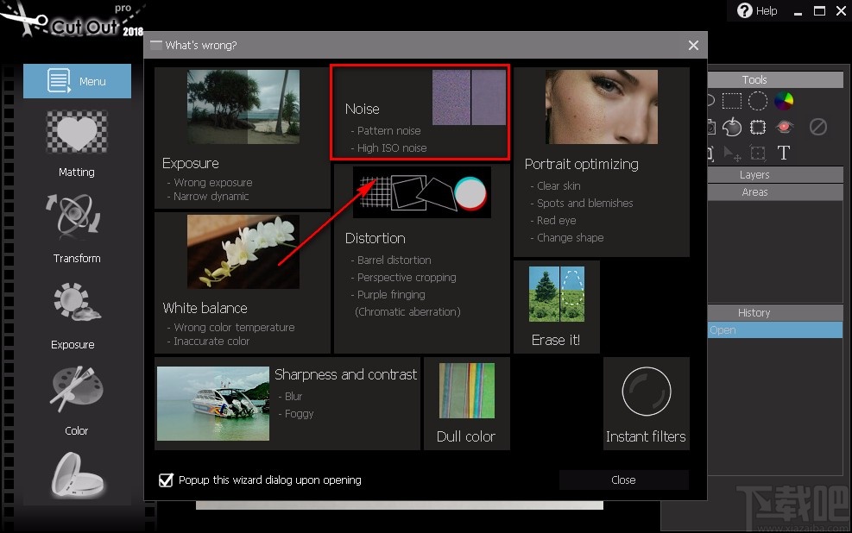Select the bitten apple tool icon
The height and width of the screenshot is (533, 852).
click(731, 127)
